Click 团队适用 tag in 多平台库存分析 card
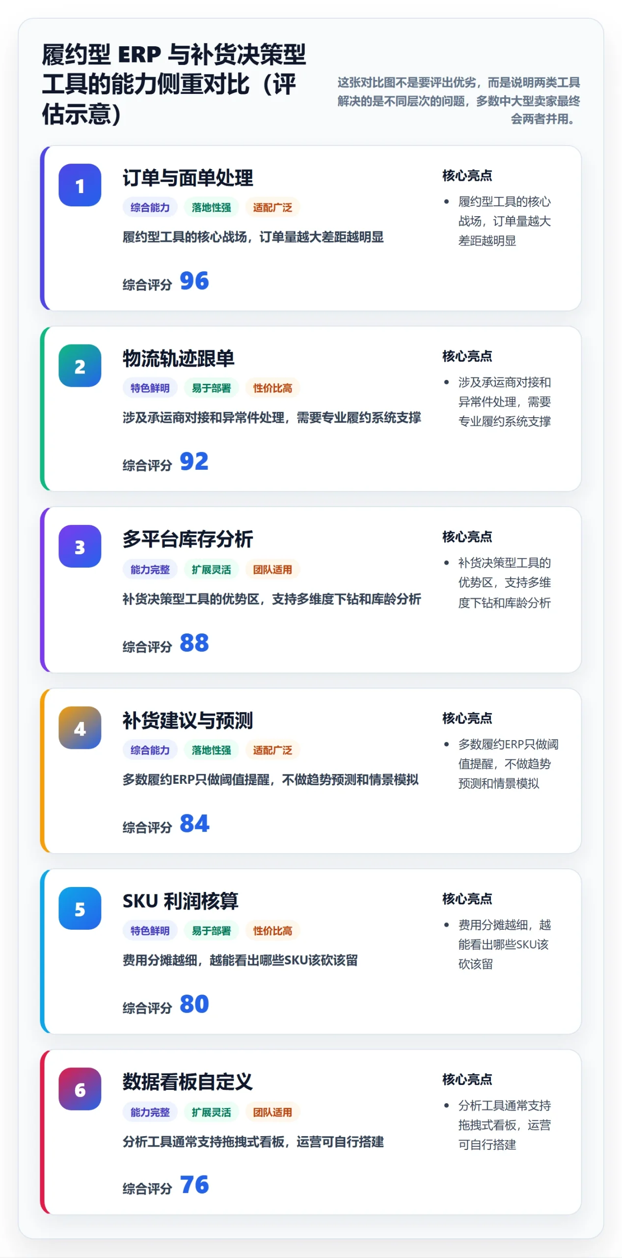Image resolution: width=622 pixels, height=1258 pixels. click(272, 570)
